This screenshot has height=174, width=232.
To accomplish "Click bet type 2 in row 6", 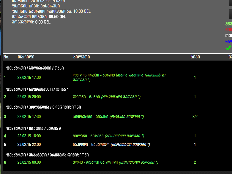I will [195, 162].
